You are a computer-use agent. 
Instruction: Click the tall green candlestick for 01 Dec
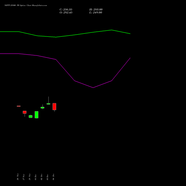[x=36, y=115]
